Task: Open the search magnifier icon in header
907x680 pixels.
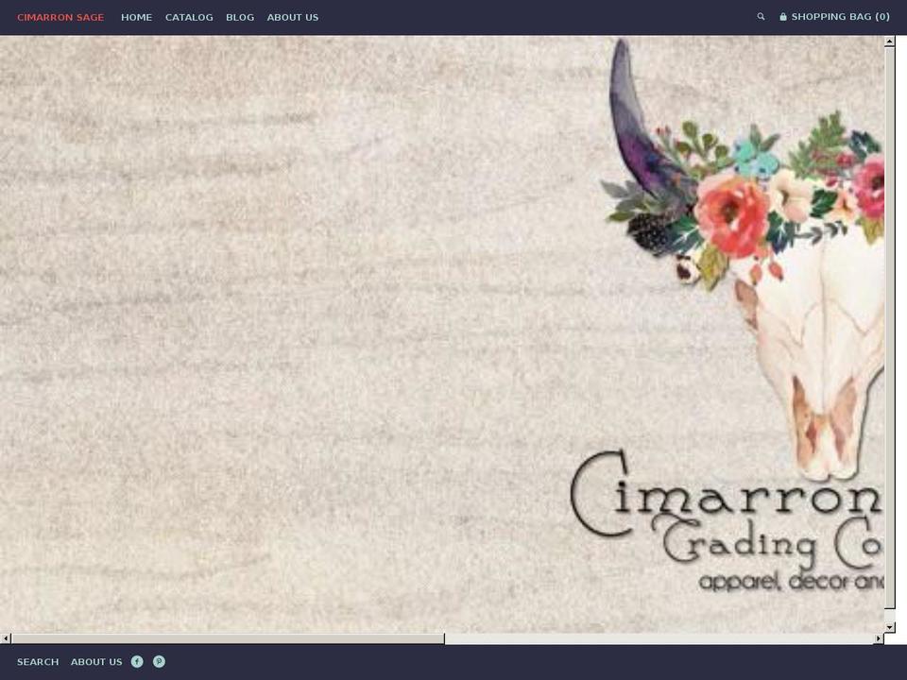Action: coord(761,17)
